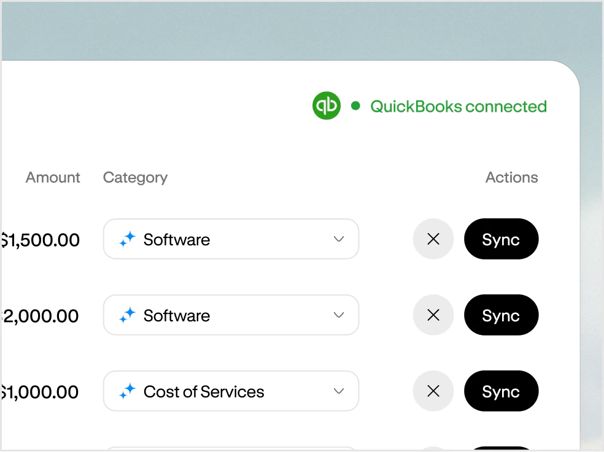The width and height of the screenshot is (604, 452).
Task: Click the Actions column header
Action: point(511,177)
